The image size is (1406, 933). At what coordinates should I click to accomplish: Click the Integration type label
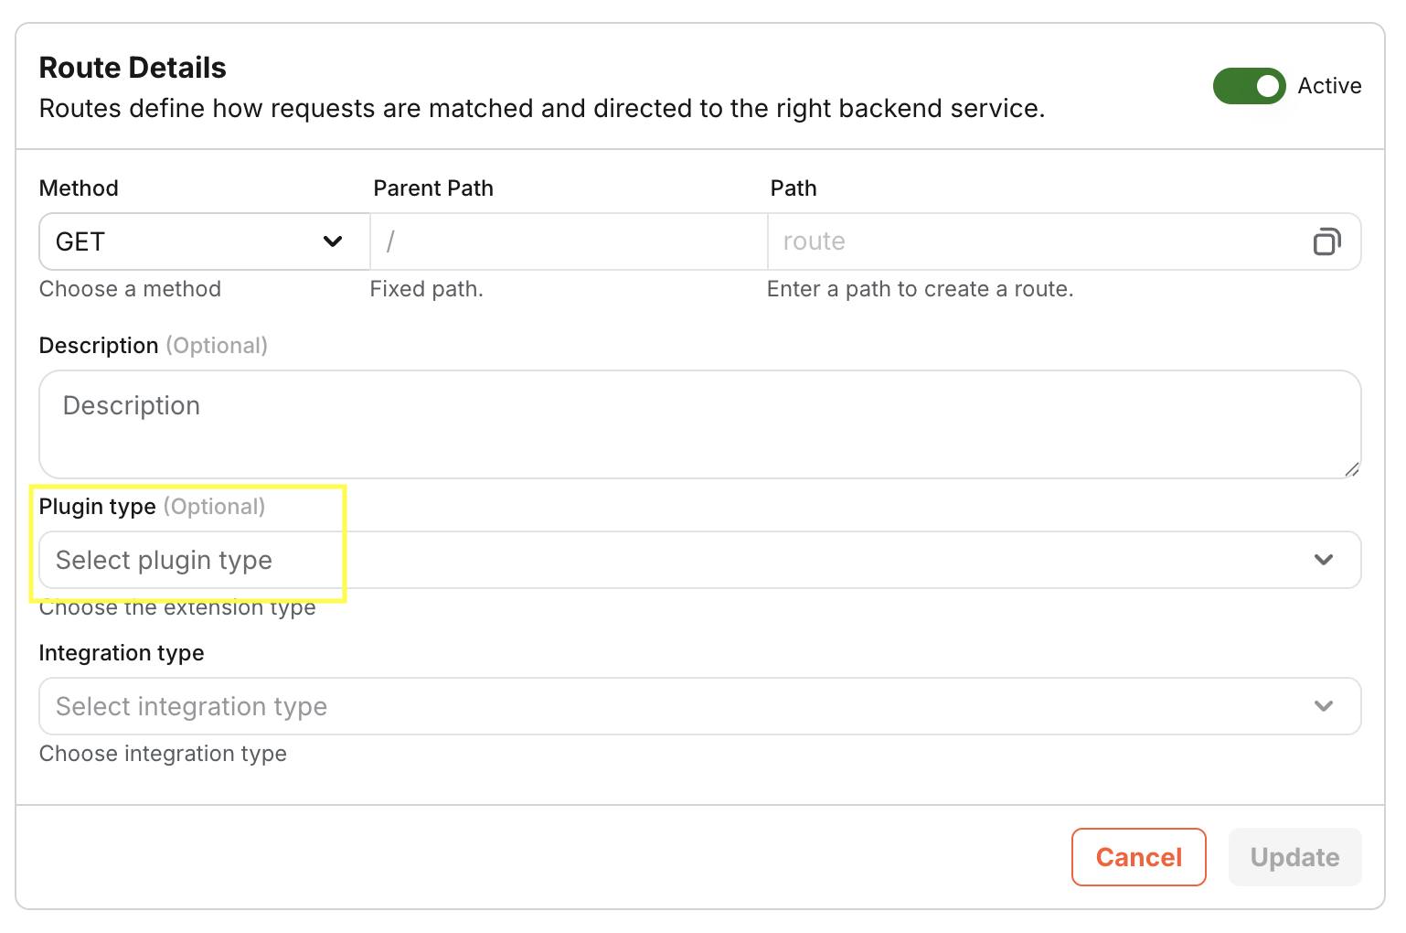[122, 653]
